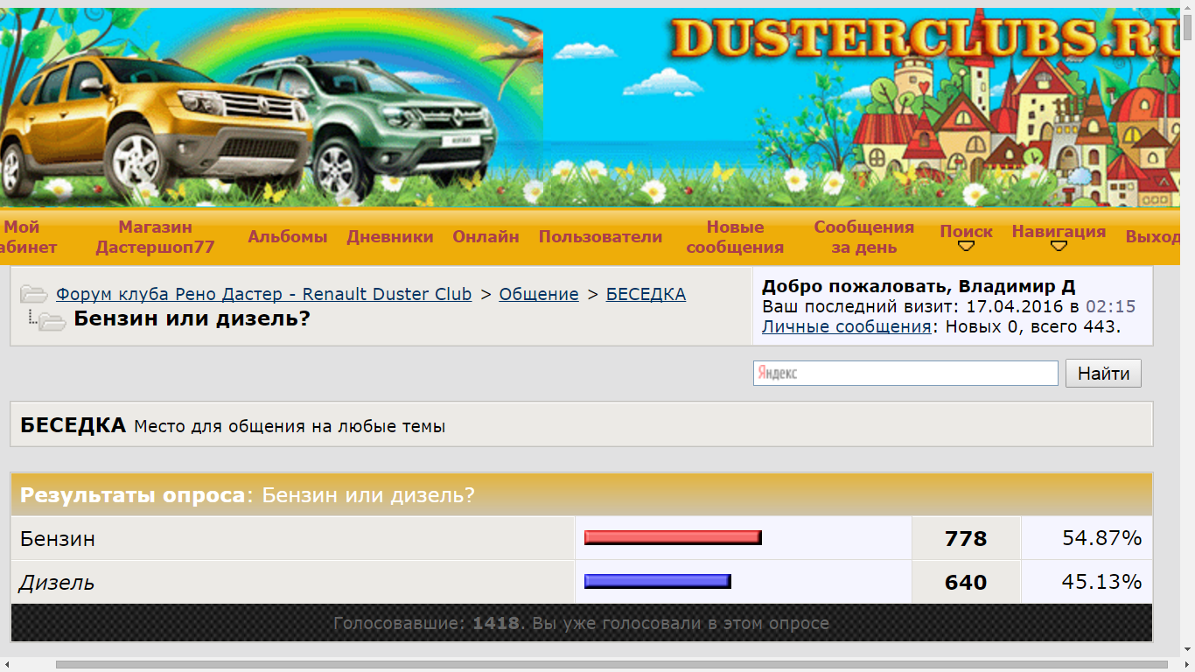Click the Найти search button
Image resolution: width=1195 pixels, height=672 pixels.
pyautogui.click(x=1103, y=374)
